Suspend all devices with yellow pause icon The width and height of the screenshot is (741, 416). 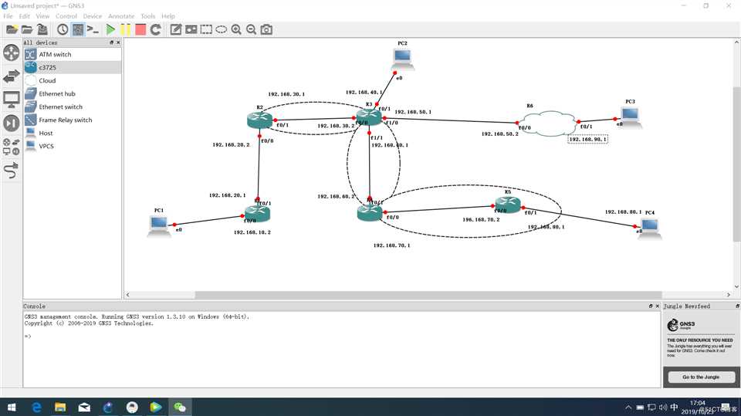(x=126, y=29)
